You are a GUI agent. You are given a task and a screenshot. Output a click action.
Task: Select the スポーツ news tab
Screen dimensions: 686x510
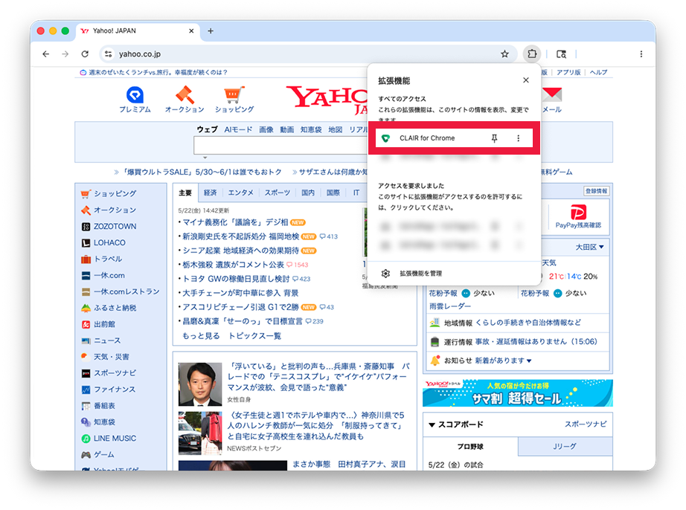click(x=278, y=193)
